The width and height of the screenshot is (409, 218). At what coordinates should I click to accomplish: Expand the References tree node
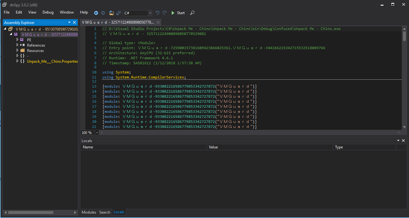point(17,45)
